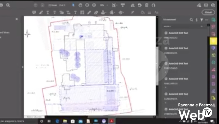Click the zoom in plus button
Image resolution: width=219 pixels, height=124 pixels.
(94, 5)
